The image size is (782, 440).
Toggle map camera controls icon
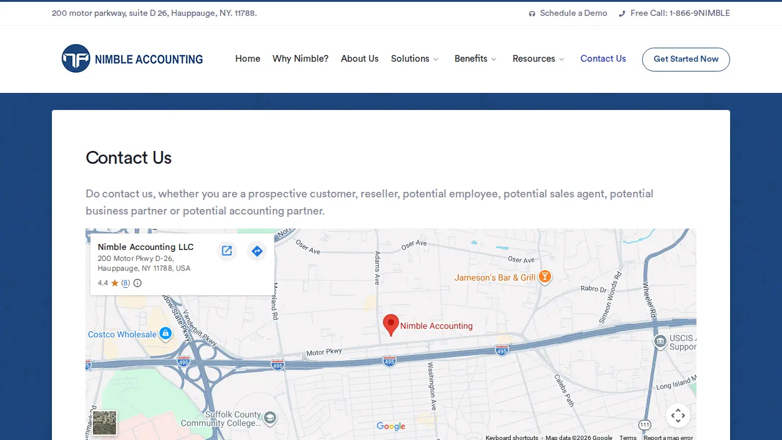(678, 416)
